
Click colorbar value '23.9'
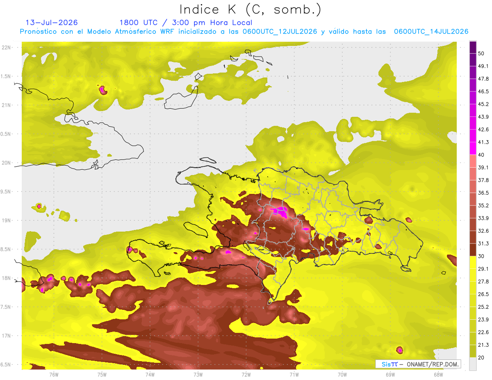pos(484,320)
